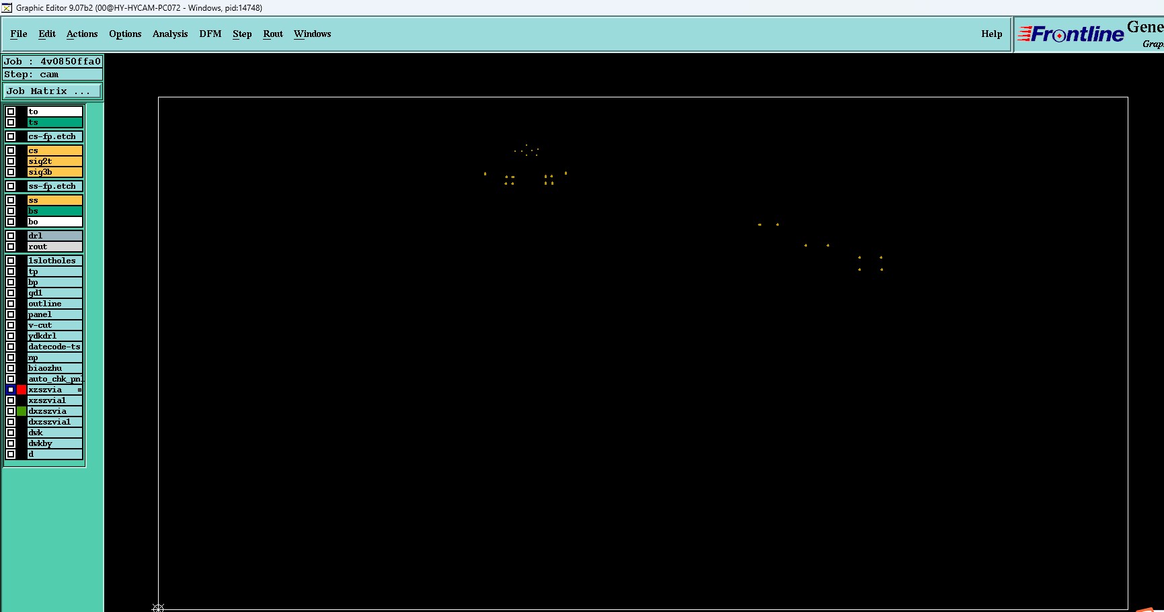
Task: Open the File menu
Action: (x=19, y=34)
